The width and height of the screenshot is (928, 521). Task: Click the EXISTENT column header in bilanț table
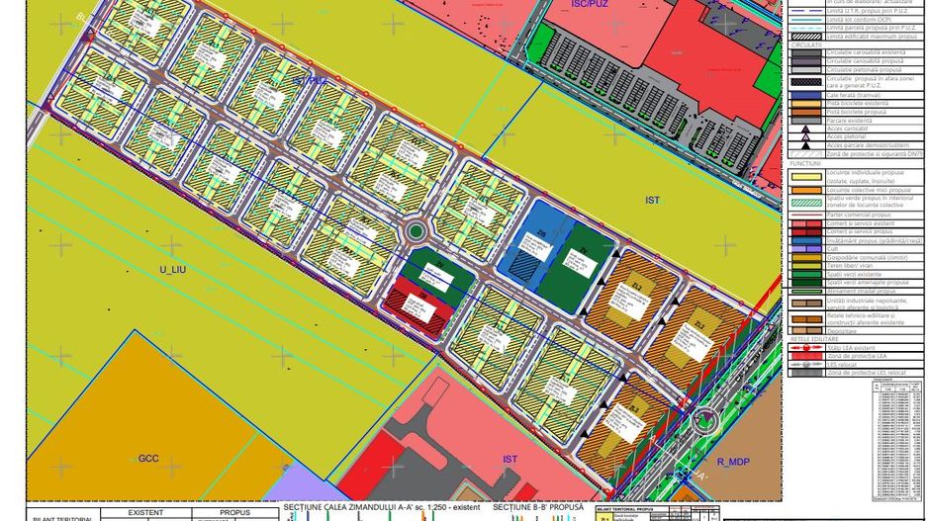[146, 513]
